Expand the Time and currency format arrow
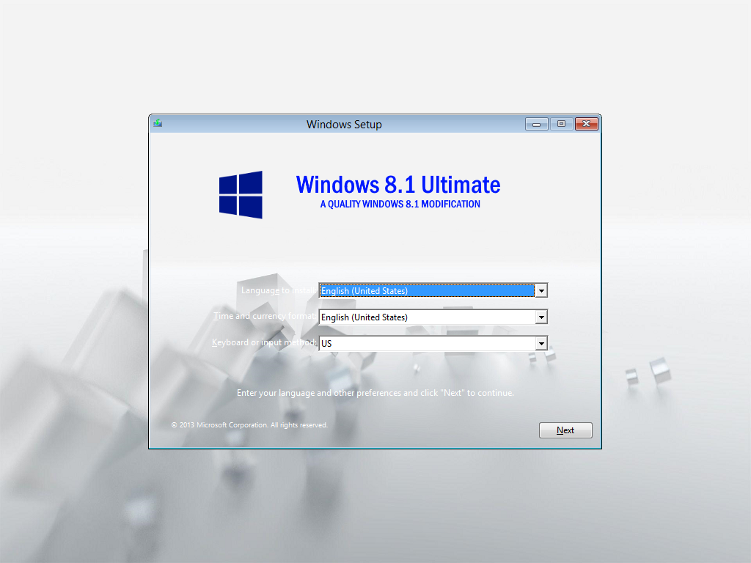This screenshot has height=563, width=751. [x=541, y=317]
